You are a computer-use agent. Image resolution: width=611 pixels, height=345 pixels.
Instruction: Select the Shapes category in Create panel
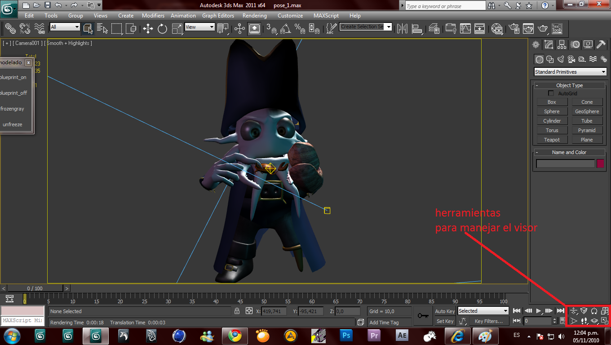click(x=550, y=59)
